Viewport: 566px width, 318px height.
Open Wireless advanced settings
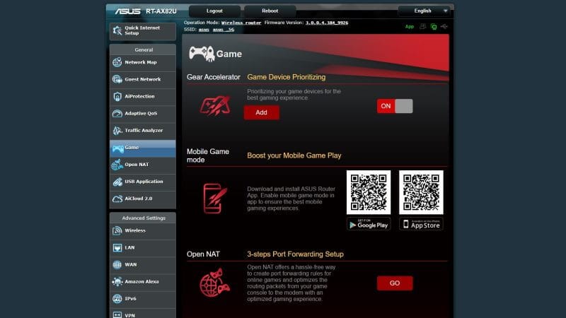click(141, 230)
